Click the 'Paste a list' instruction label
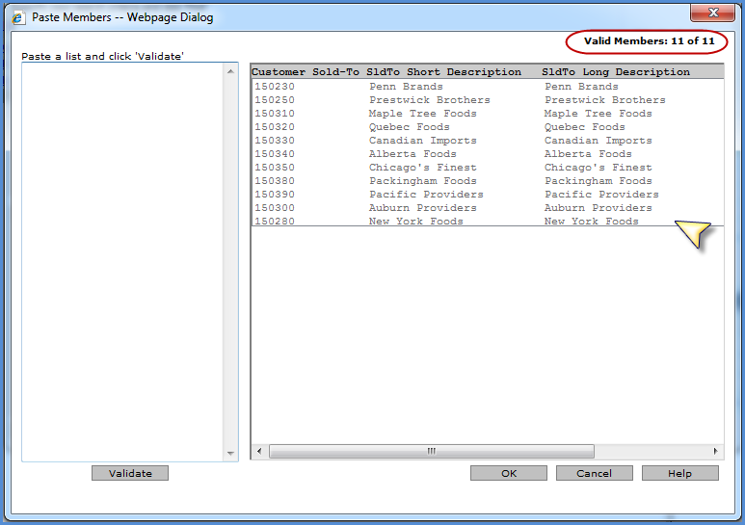This screenshot has width=745, height=525. point(102,56)
